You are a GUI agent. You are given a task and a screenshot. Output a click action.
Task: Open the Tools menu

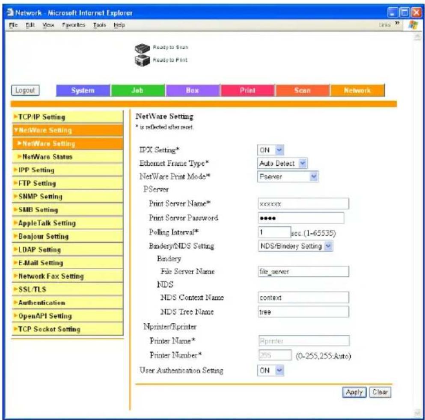pos(99,25)
